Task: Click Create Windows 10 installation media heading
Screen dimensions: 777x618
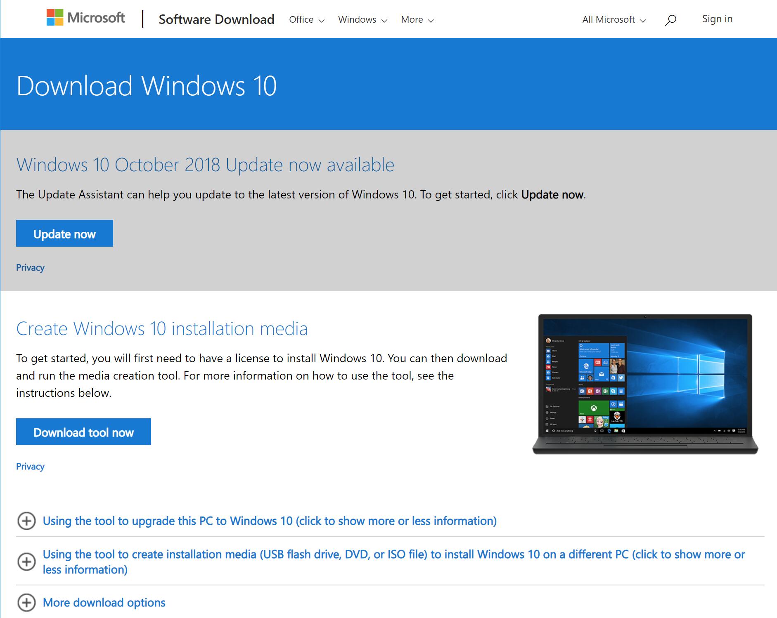Action: (162, 329)
